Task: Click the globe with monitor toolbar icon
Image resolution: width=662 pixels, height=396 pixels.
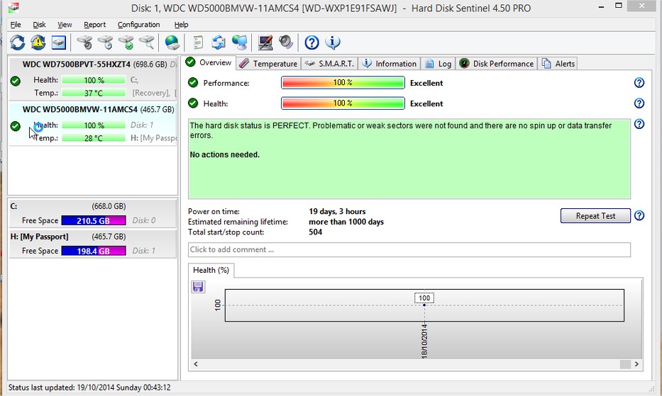Action: (x=239, y=43)
